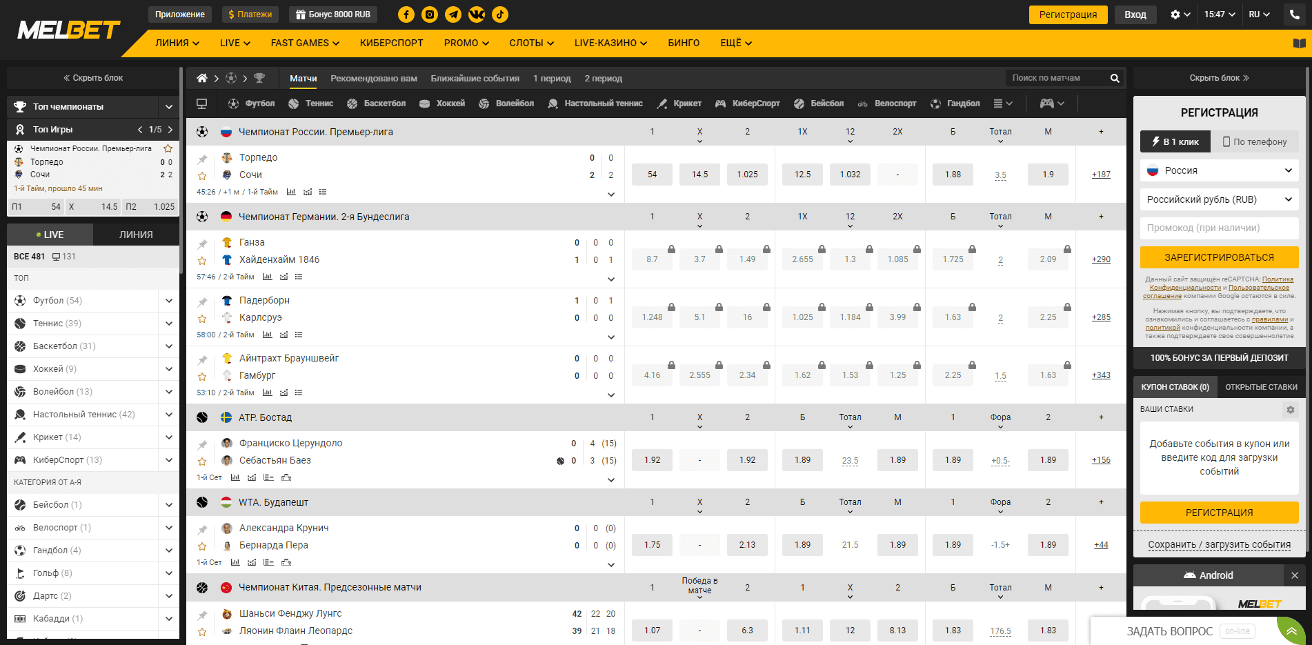The image size is (1312, 645).
Task: Open the КИБЕРСПОРТ menu item
Action: (x=392, y=43)
